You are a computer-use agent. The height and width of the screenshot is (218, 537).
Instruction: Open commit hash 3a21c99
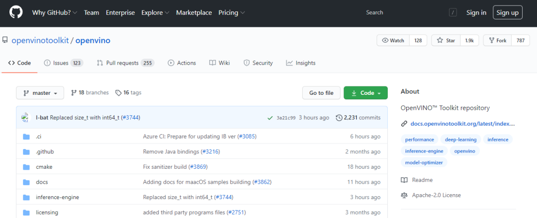(x=286, y=118)
